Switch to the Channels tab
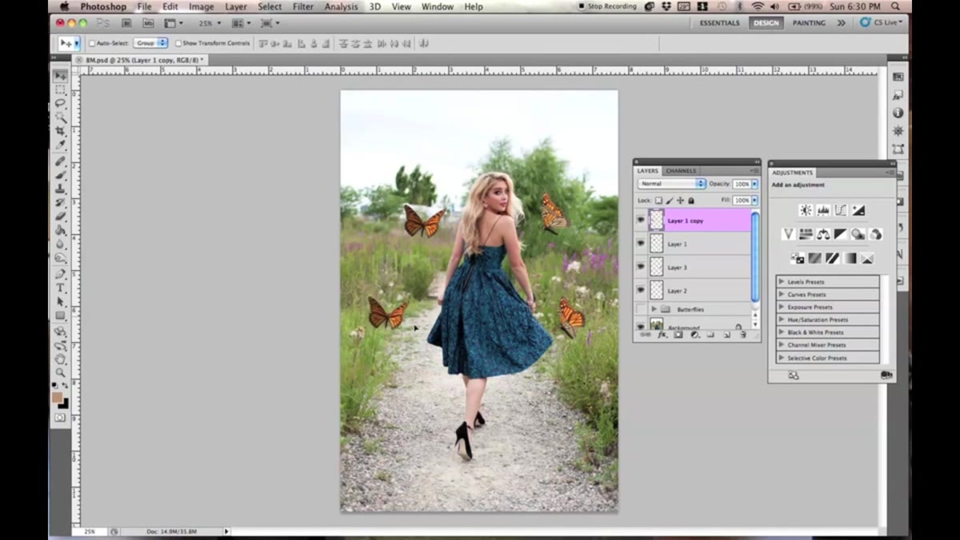The width and height of the screenshot is (960, 540). (x=681, y=171)
